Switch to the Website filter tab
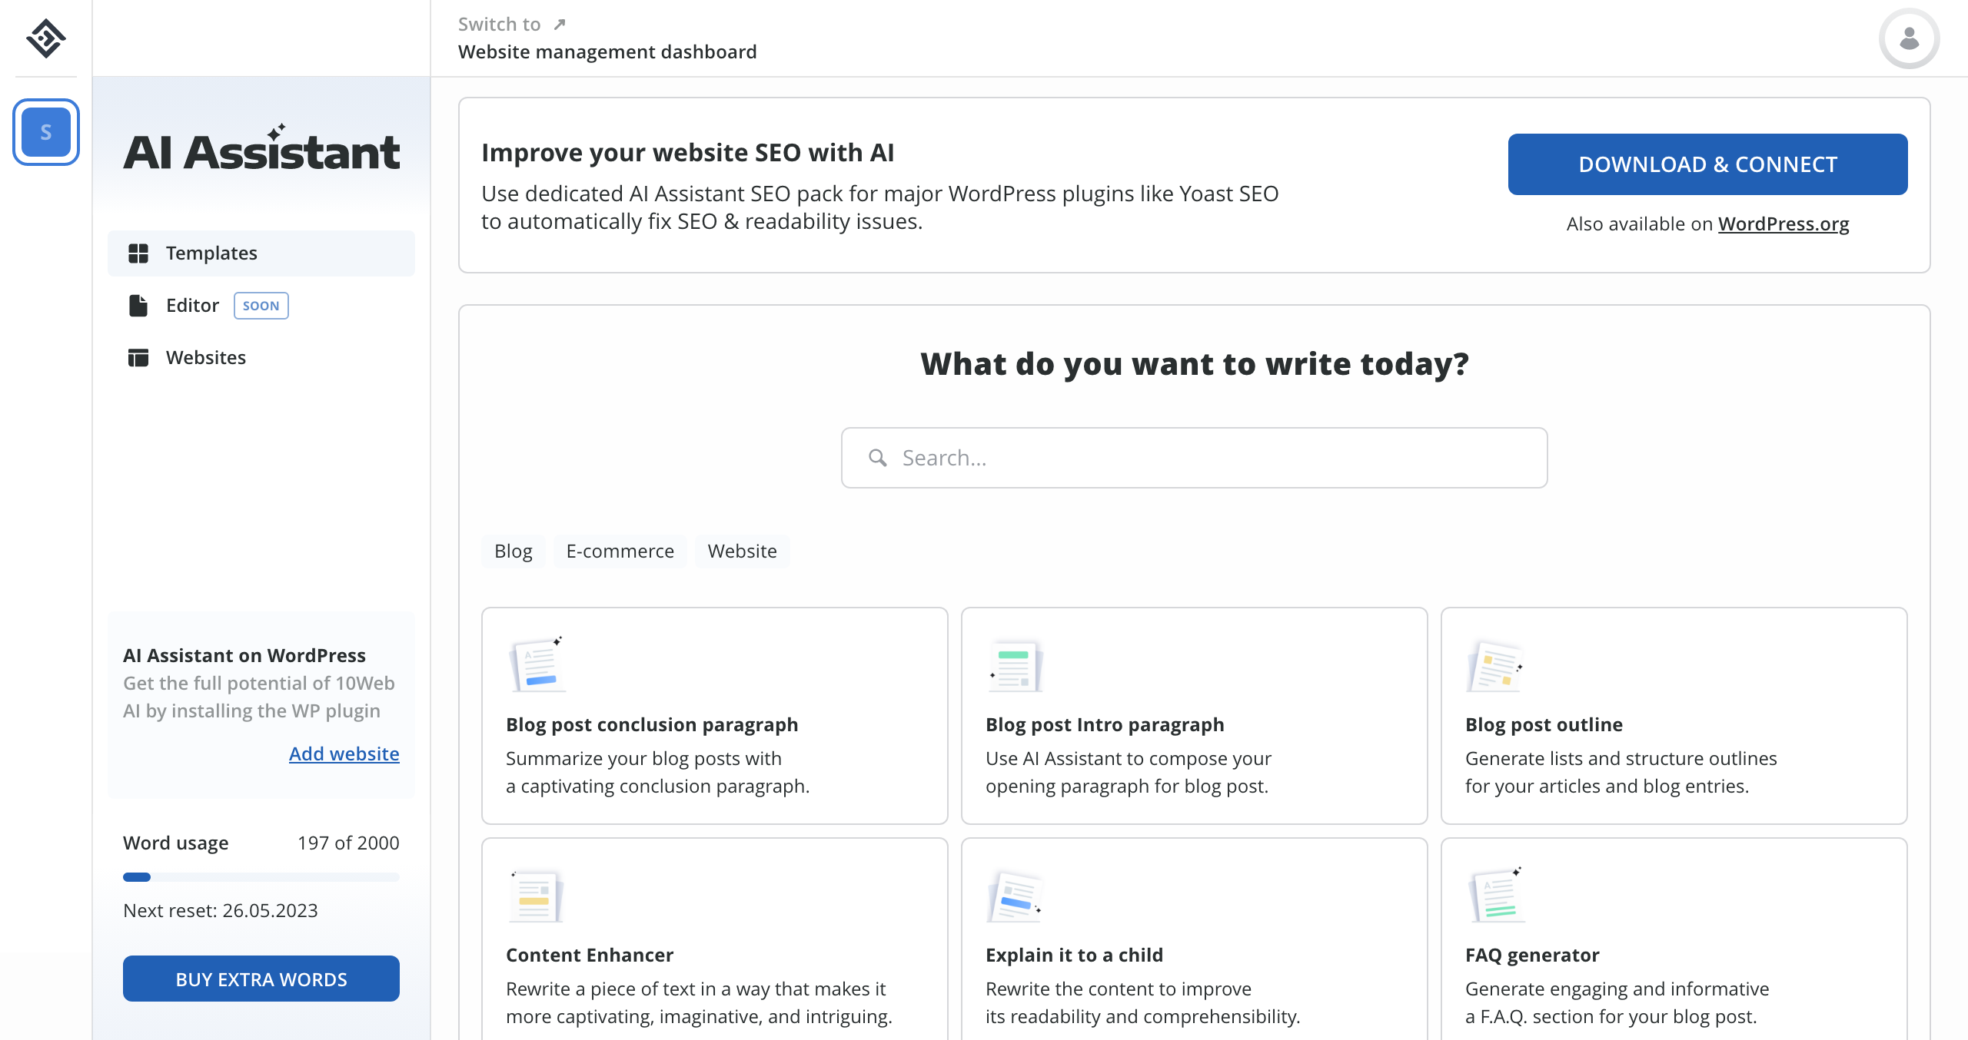 tap(741, 551)
